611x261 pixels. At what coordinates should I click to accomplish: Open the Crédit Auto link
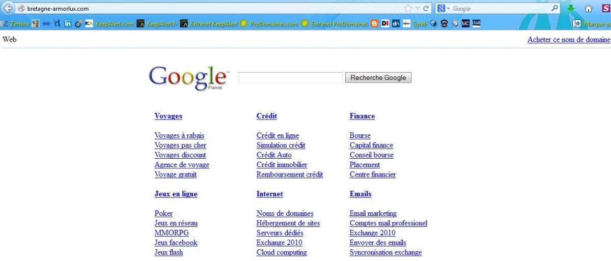tap(274, 155)
